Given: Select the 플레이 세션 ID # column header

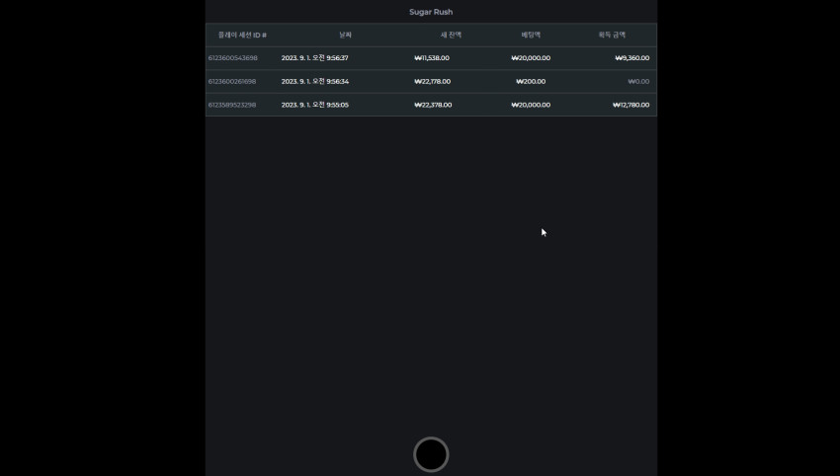Looking at the screenshot, I should point(242,35).
